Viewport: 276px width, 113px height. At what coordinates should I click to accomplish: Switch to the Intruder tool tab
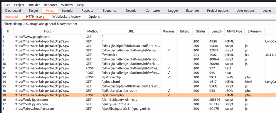point(68,11)
